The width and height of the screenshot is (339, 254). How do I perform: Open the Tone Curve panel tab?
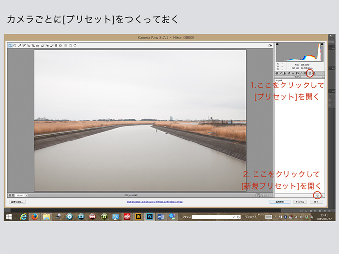(281, 73)
